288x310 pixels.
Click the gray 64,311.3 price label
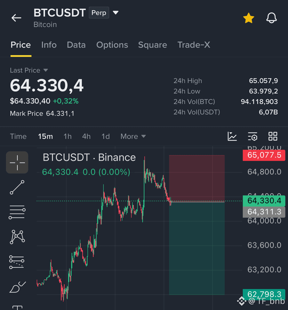(264, 212)
